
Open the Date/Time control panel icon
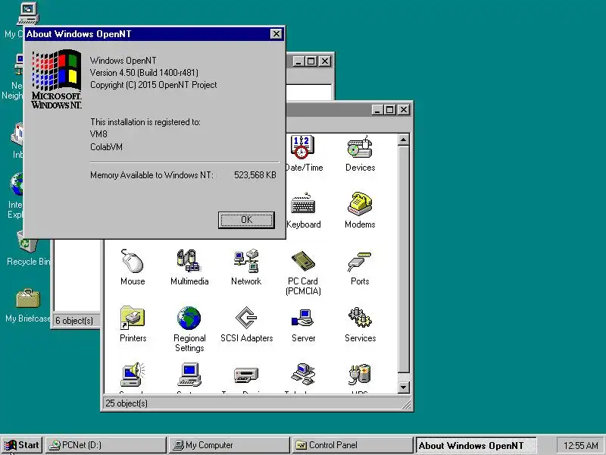(302, 147)
